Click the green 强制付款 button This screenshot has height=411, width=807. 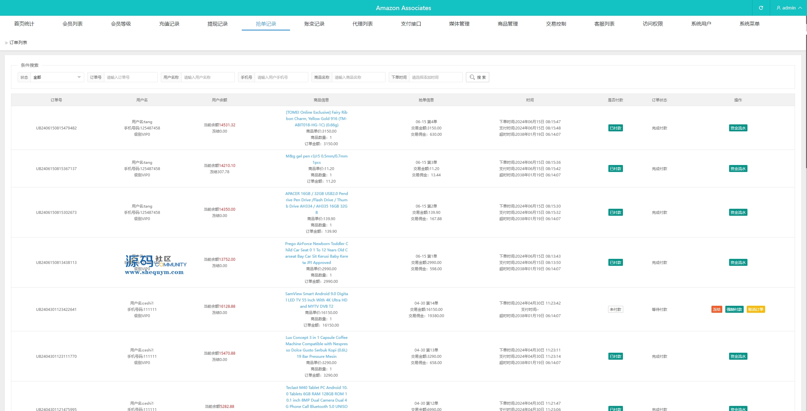tap(734, 309)
